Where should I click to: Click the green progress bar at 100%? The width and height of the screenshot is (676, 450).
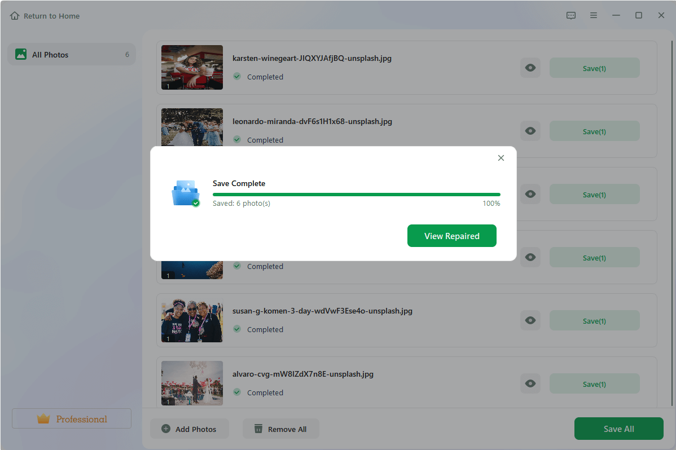tap(356, 194)
